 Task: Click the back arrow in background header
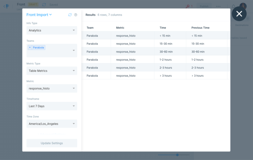tap(4, 6)
